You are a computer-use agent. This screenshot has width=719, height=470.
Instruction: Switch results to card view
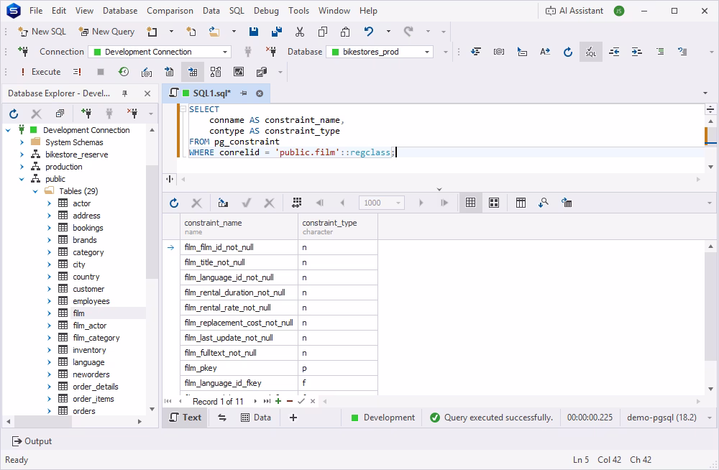(x=494, y=203)
